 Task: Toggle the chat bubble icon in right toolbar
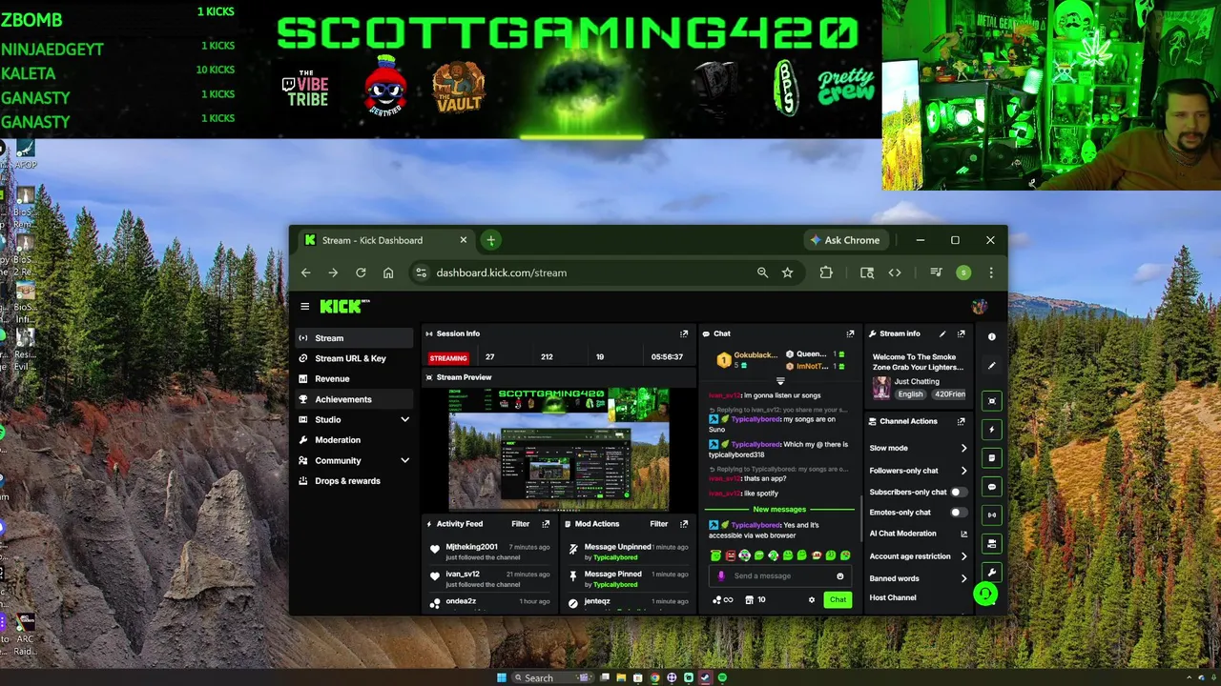tap(991, 487)
